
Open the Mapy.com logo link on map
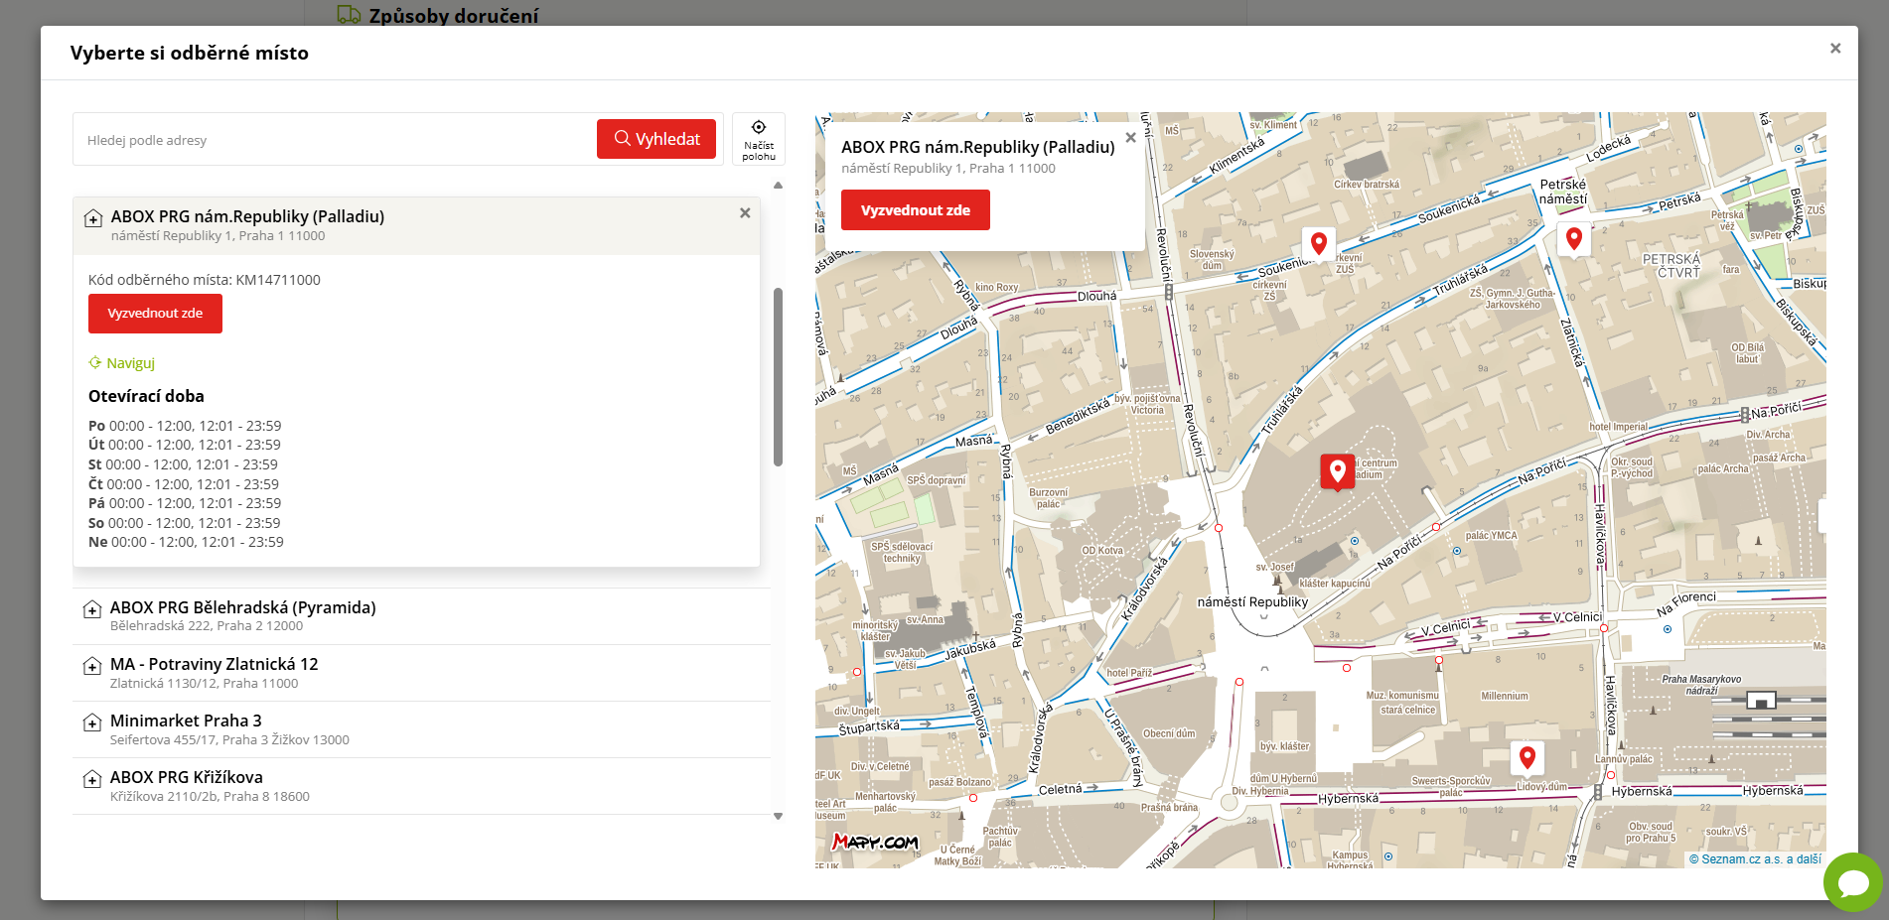[x=875, y=842]
